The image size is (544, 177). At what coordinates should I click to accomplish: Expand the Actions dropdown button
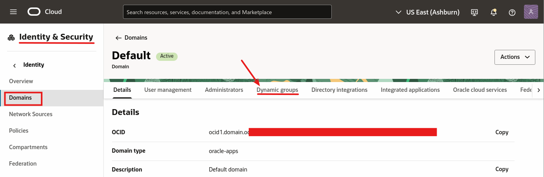coord(515,57)
